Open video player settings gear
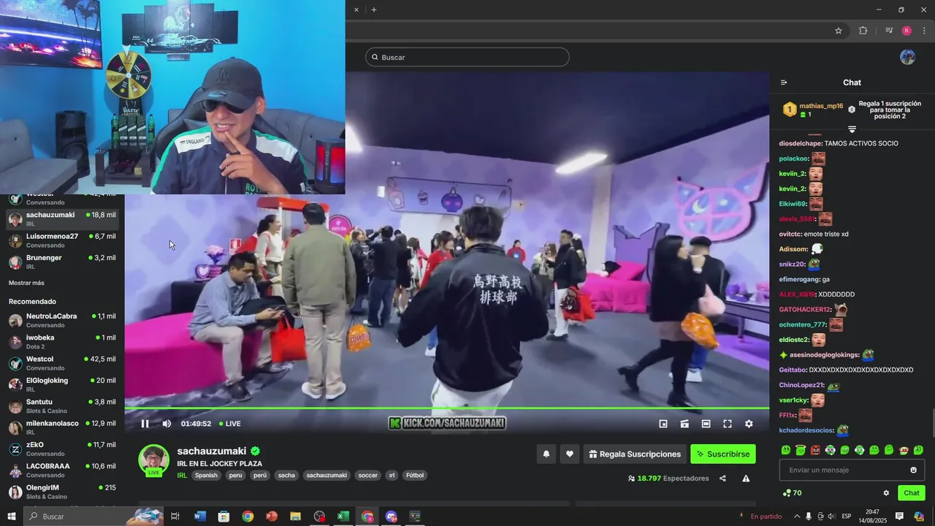The width and height of the screenshot is (935, 526). pos(749,424)
